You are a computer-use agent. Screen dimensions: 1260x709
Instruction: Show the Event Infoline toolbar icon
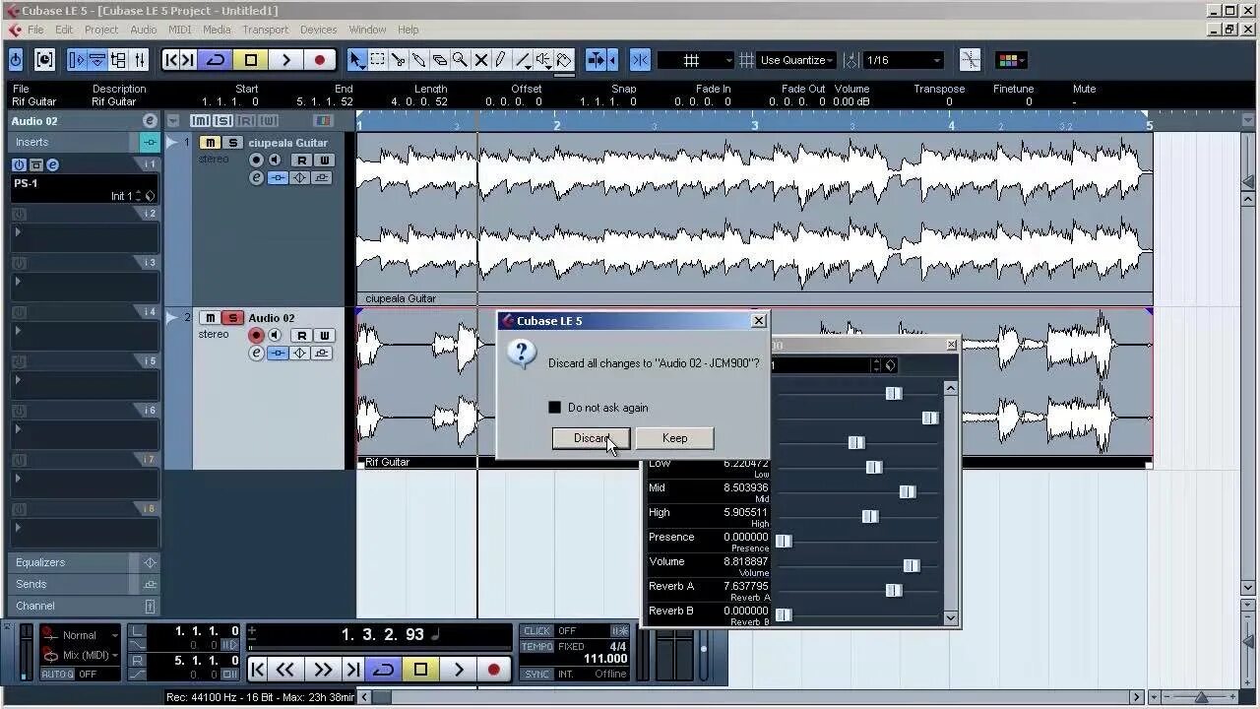(x=97, y=60)
